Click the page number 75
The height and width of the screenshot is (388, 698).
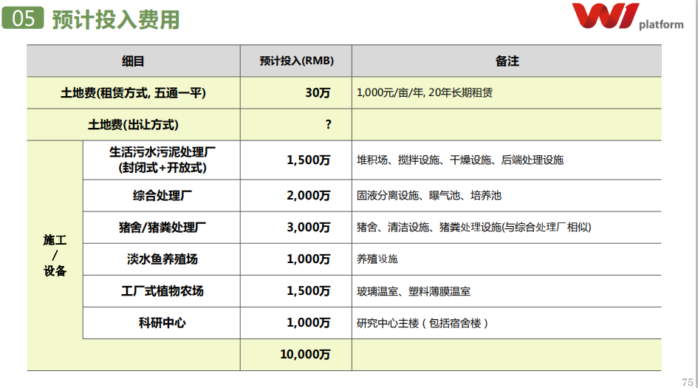[687, 381]
